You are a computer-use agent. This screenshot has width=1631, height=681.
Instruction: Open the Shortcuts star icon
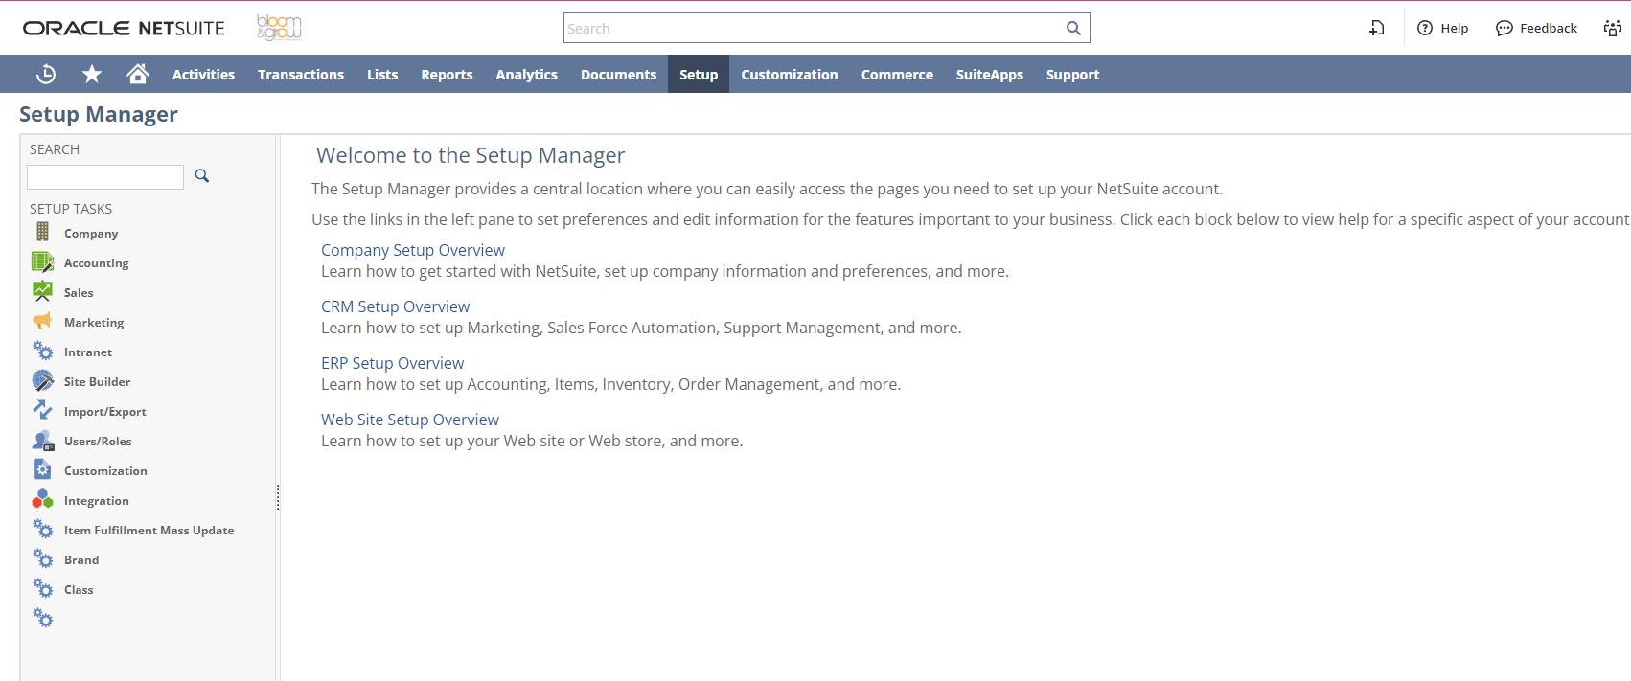tap(92, 74)
